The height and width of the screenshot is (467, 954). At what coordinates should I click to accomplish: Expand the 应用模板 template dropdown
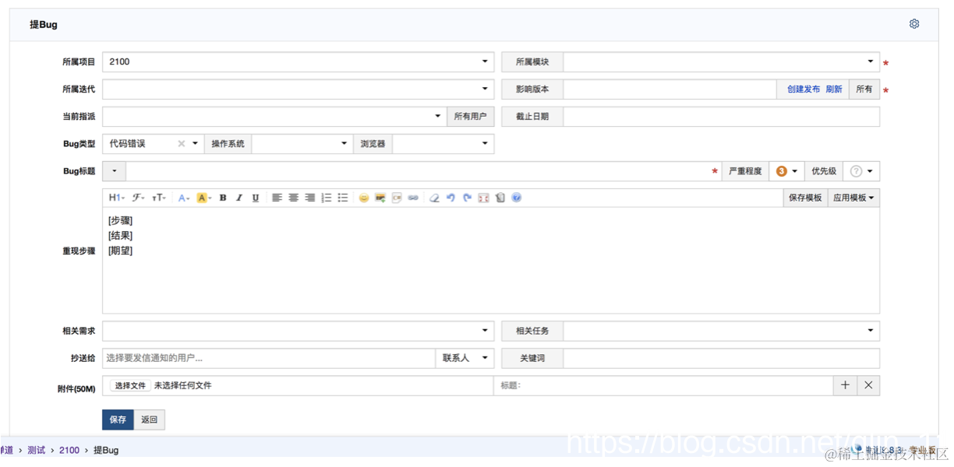853,198
